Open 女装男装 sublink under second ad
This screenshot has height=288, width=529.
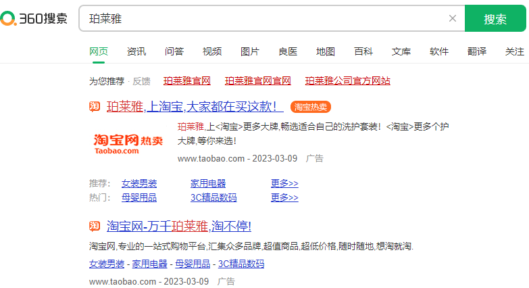coord(107,264)
